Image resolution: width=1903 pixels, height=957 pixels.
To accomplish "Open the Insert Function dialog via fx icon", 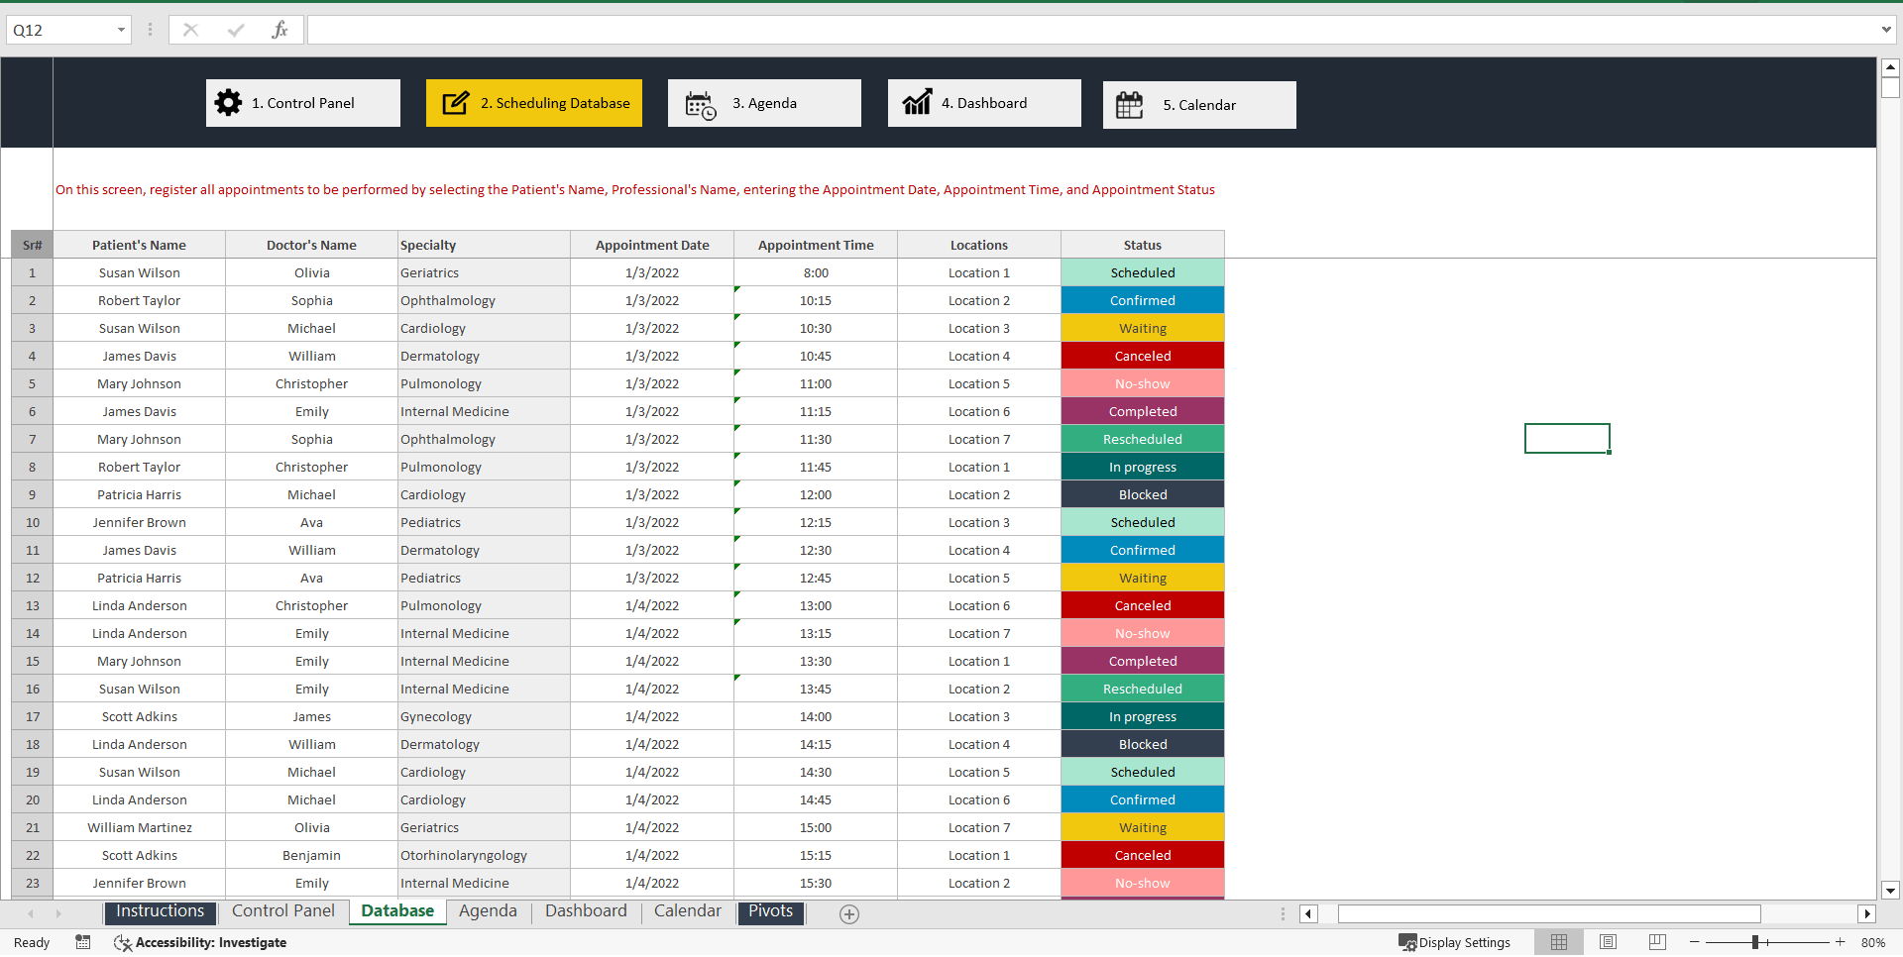I will pos(280,29).
